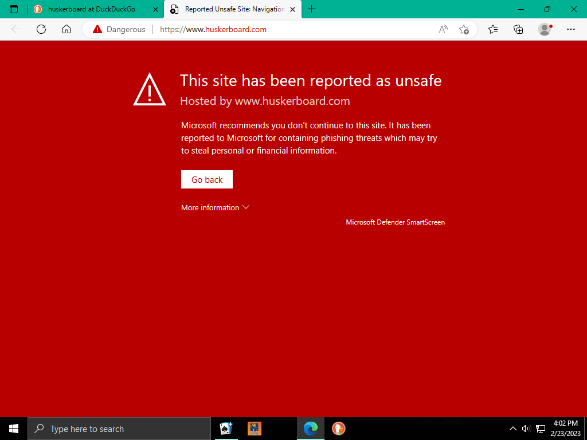
Task: Close the huskerboard at DuckDuckGo tab
Action: [156, 9]
